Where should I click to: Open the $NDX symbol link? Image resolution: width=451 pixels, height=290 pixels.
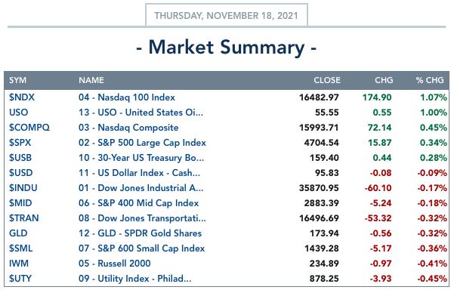click(x=22, y=97)
